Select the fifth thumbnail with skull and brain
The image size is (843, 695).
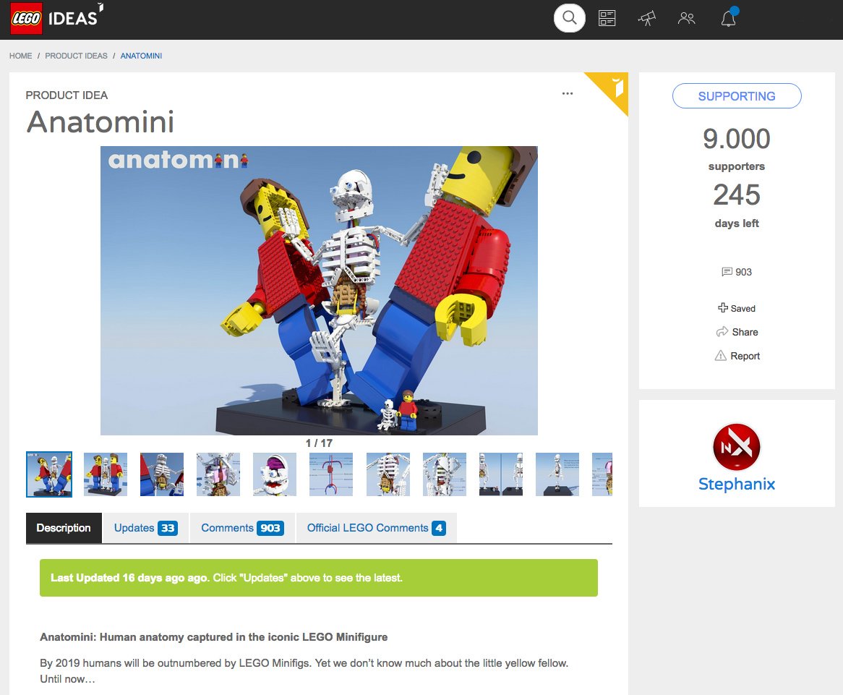tap(275, 474)
